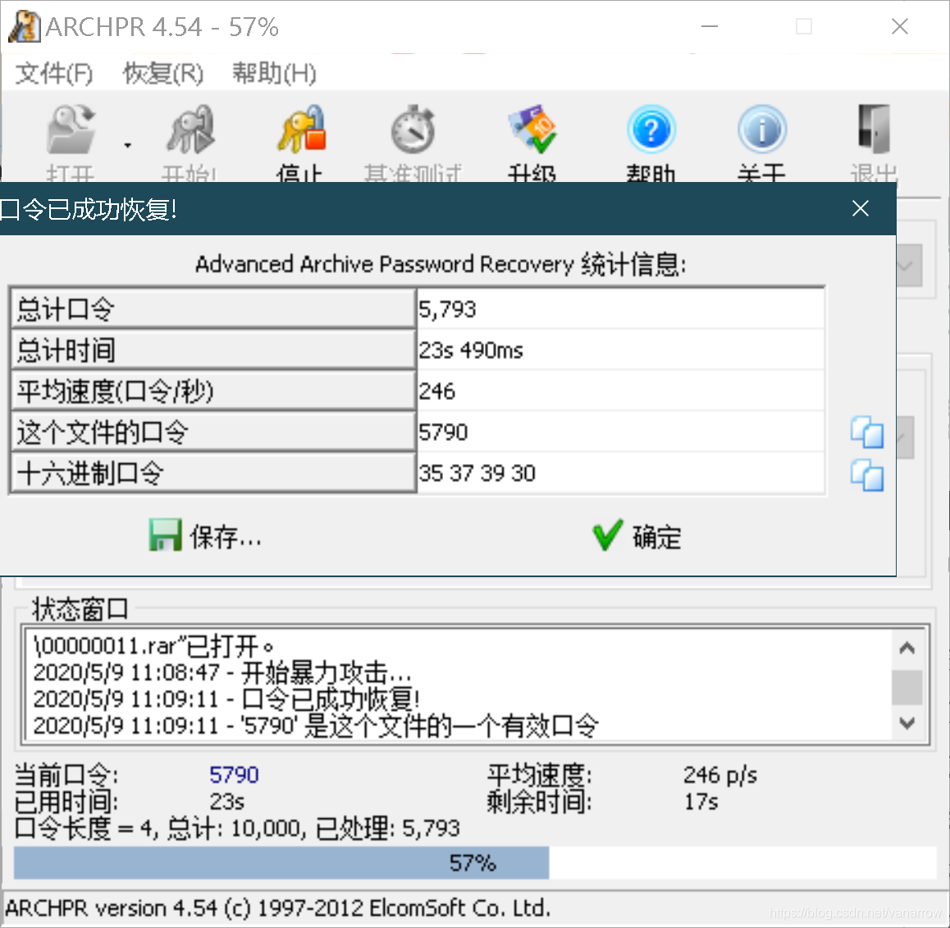
Task: Click the green floppy disk save icon
Action: [x=165, y=535]
